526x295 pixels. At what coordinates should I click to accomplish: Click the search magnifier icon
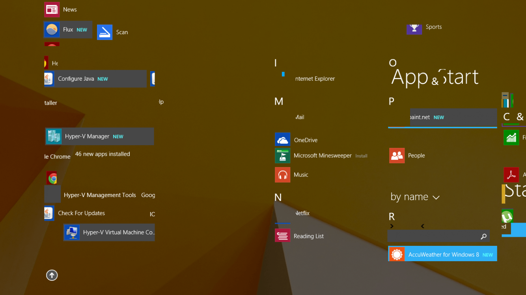[483, 236]
